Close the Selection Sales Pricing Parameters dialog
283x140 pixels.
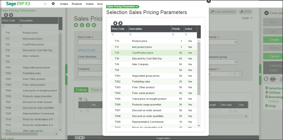tap(208, 1)
